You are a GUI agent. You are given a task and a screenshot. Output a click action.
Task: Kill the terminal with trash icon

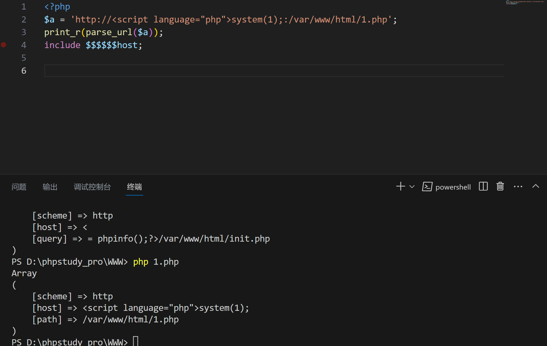click(500, 187)
